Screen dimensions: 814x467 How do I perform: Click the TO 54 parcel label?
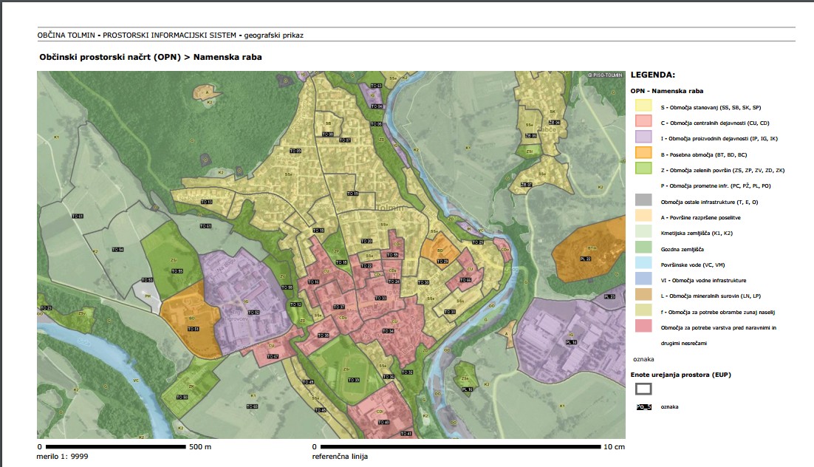point(118,250)
